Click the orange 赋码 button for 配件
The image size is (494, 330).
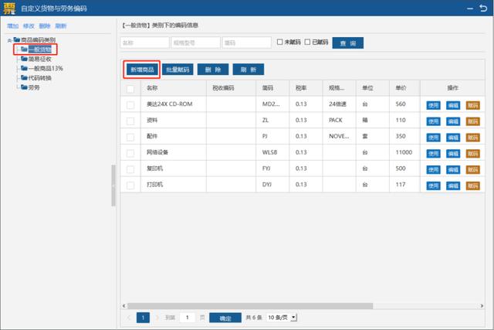(472, 137)
